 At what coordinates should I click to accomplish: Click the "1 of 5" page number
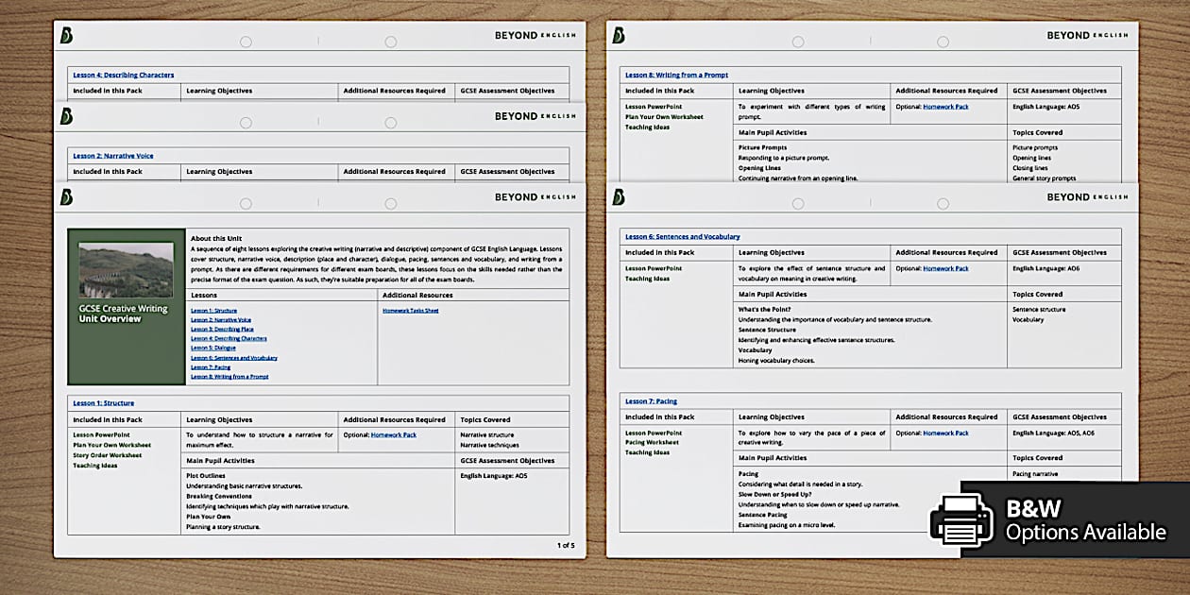tap(565, 545)
